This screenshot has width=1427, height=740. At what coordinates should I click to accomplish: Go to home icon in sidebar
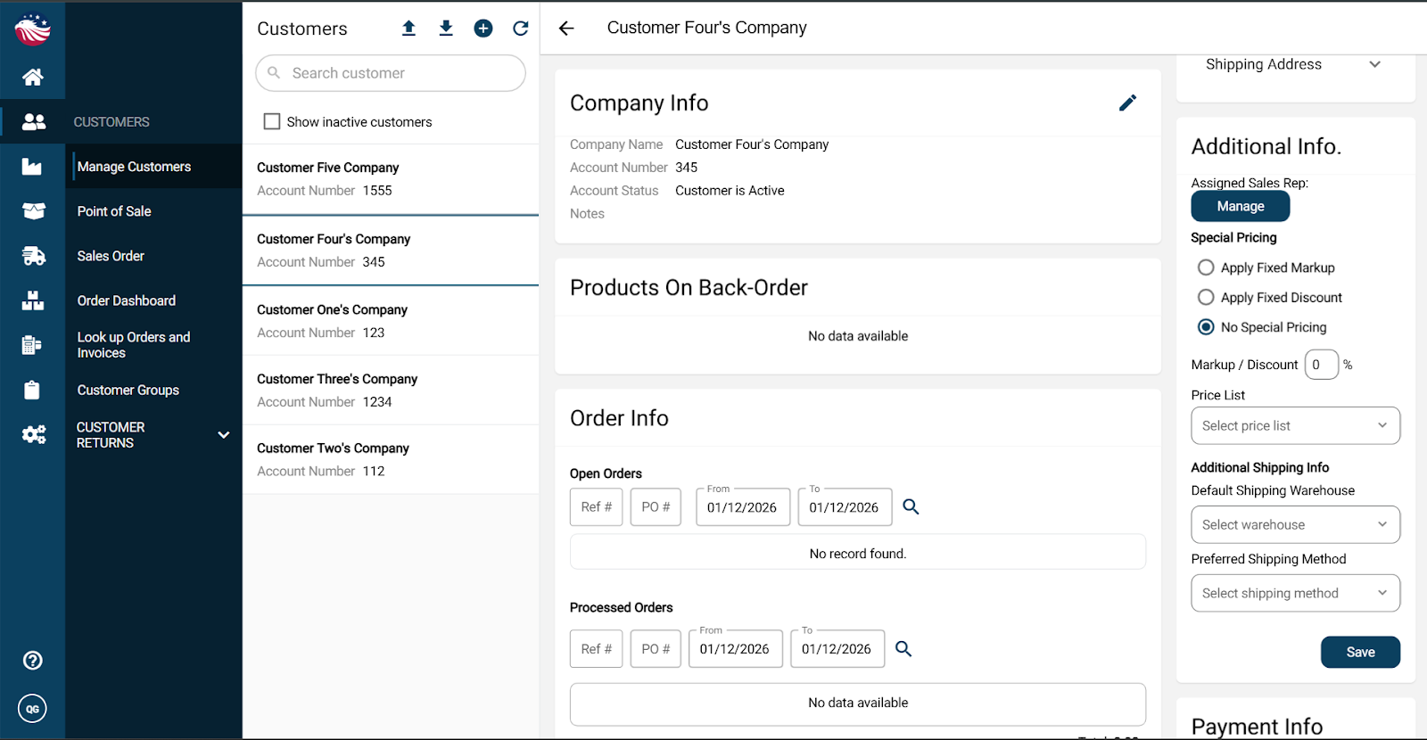(33, 78)
